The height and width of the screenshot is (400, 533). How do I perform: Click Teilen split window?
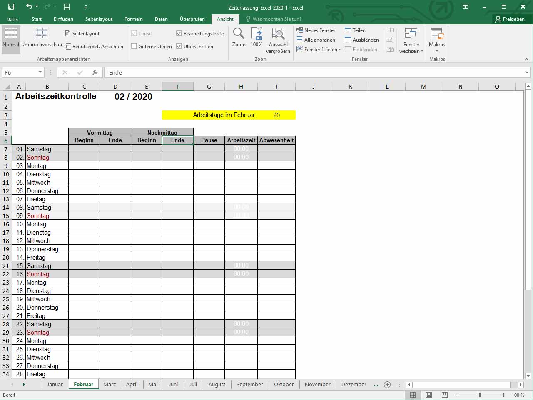pos(355,30)
